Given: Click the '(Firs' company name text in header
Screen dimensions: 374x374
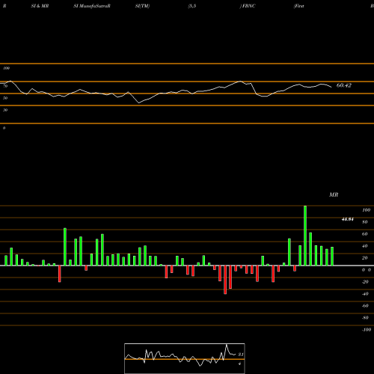Looking at the screenshot, I should coord(299,6).
